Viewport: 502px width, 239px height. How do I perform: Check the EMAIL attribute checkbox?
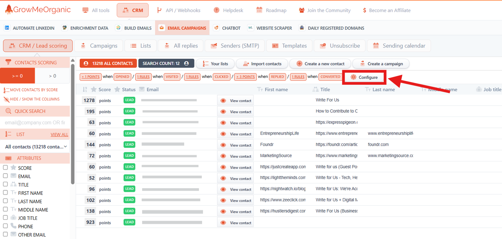tap(5, 176)
